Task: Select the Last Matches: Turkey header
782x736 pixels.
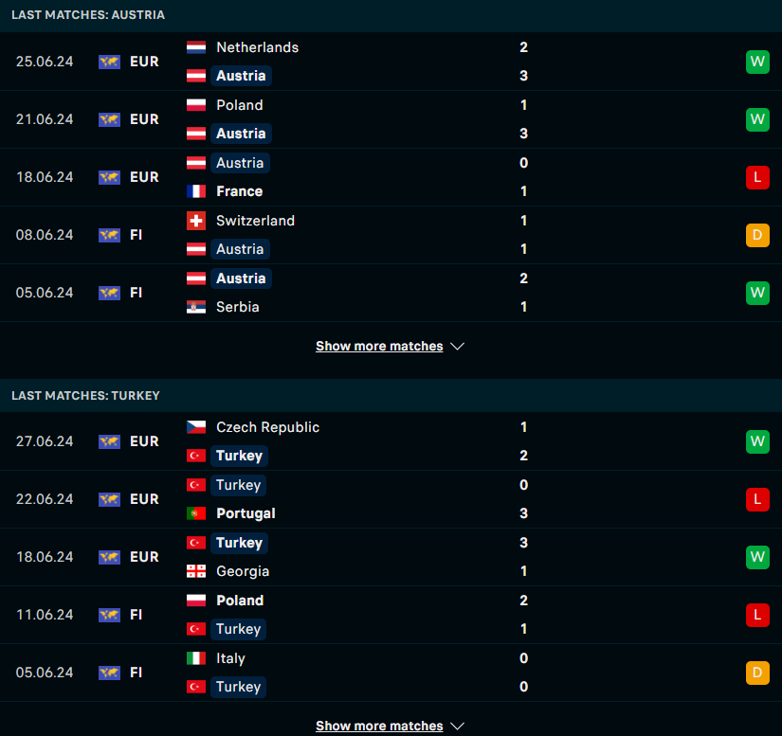Action: 391,396
